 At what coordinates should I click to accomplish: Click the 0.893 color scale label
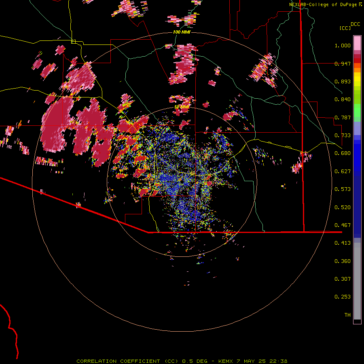343,81
